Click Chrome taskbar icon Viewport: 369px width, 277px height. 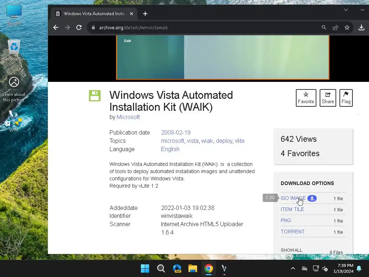pos(209,268)
